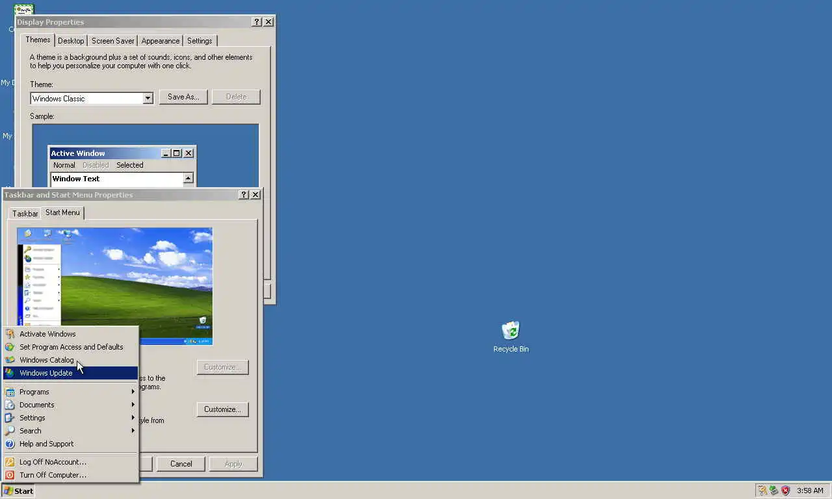The height and width of the screenshot is (499, 832).
Task: Close the Display Properties window
Action: pyautogui.click(x=268, y=22)
